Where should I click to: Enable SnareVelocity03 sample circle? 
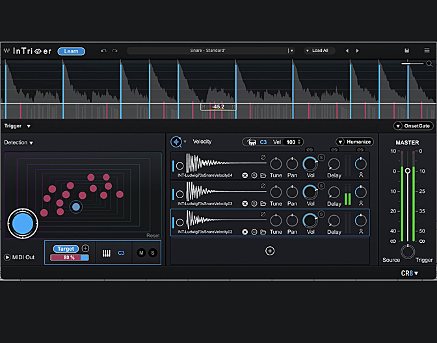coord(179,194)
